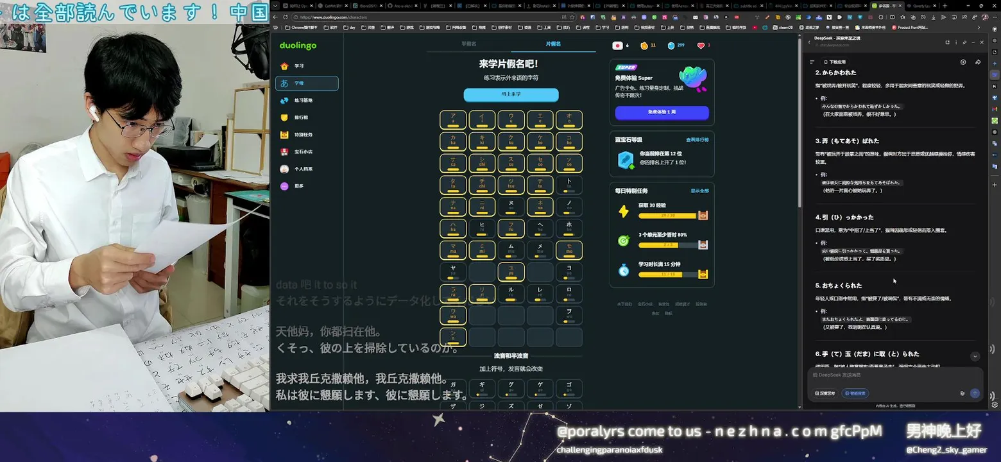Add a side panel app with plus

tap(995, 185)
